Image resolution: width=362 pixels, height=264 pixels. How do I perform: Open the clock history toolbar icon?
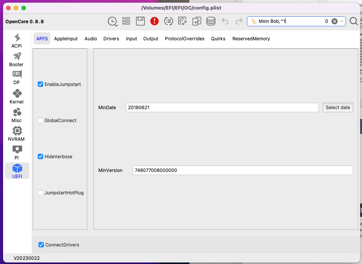coord(113,21)
